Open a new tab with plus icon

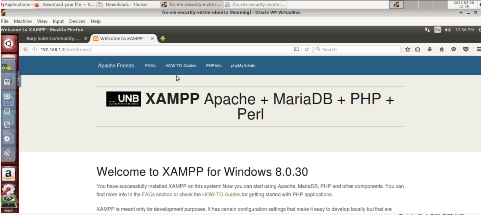(163, 39)
